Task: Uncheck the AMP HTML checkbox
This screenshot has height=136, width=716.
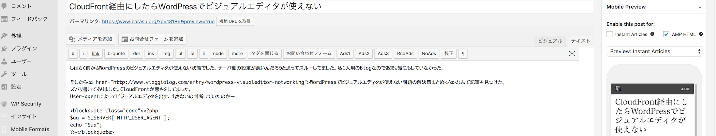Action: pyautogui.click(x=666, y=34)
